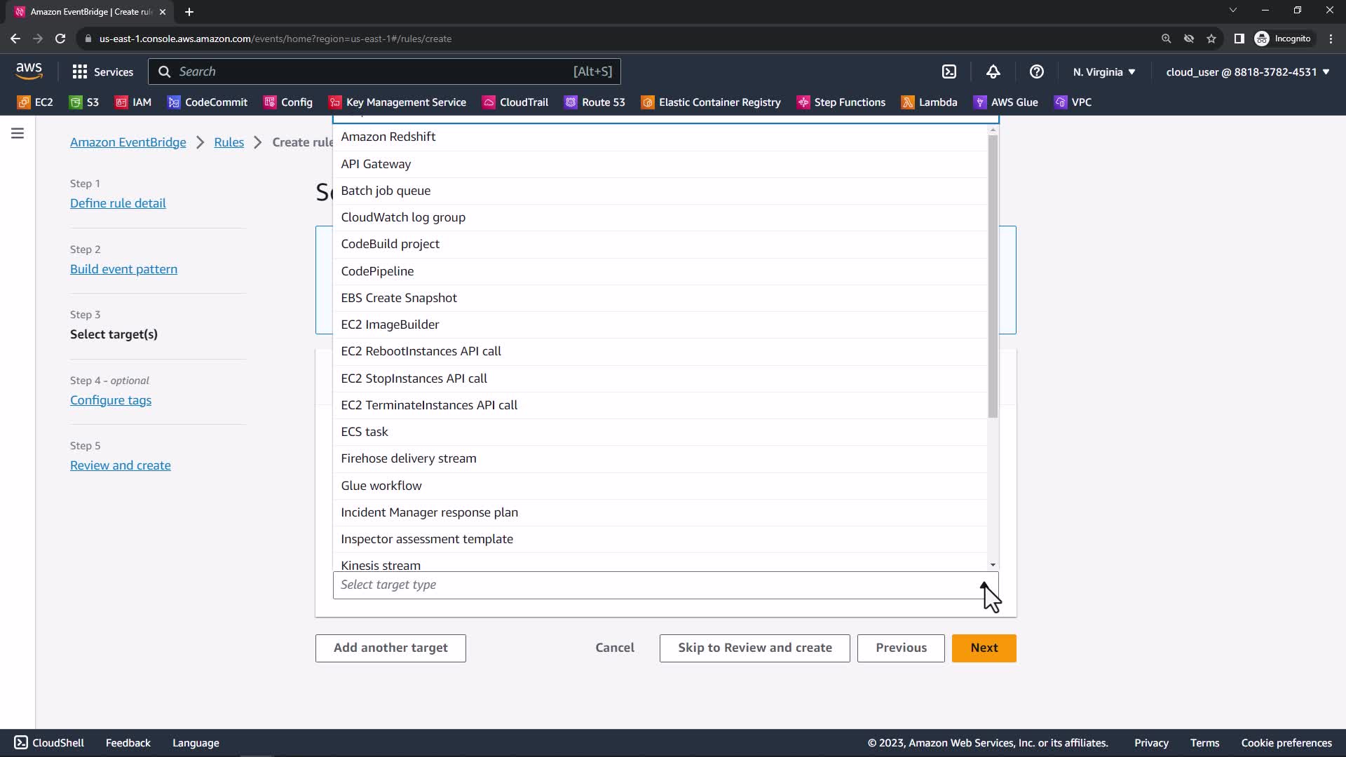Open the help question mark icon

pos(1036,71)
